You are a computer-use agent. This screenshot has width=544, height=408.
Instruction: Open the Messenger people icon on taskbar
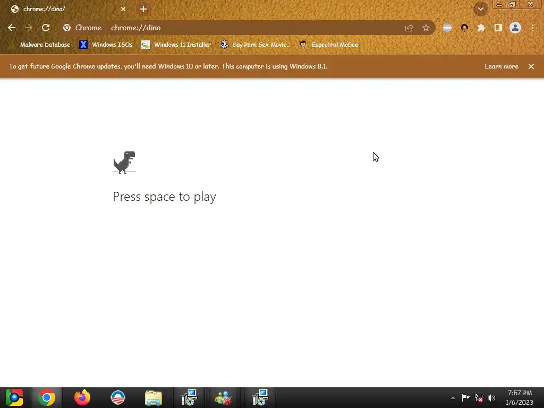tap(223, 397)
